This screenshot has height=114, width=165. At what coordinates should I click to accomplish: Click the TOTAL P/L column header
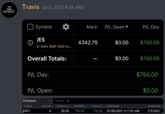(x=97, y=106)
